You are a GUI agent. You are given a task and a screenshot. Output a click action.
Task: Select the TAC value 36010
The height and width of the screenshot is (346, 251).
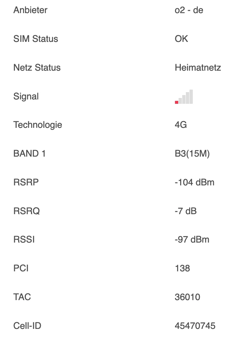click(187, 297)
